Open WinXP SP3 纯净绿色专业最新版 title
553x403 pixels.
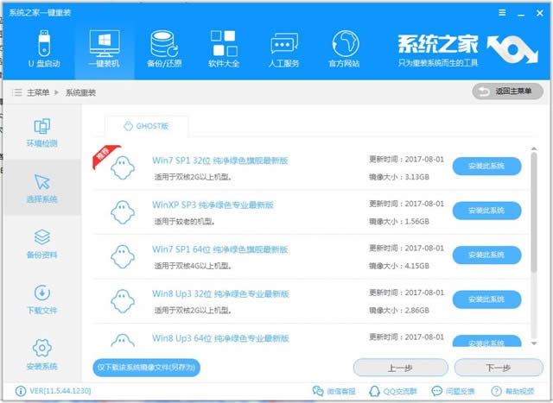pyautogui.click(x=213, y=205)
